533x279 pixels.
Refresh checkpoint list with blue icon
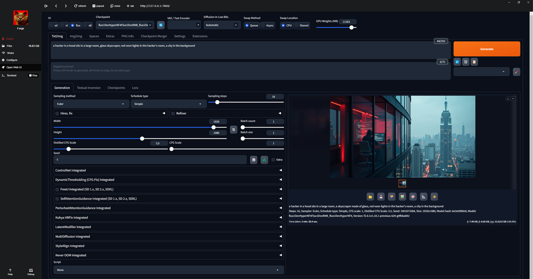[161, 25]
